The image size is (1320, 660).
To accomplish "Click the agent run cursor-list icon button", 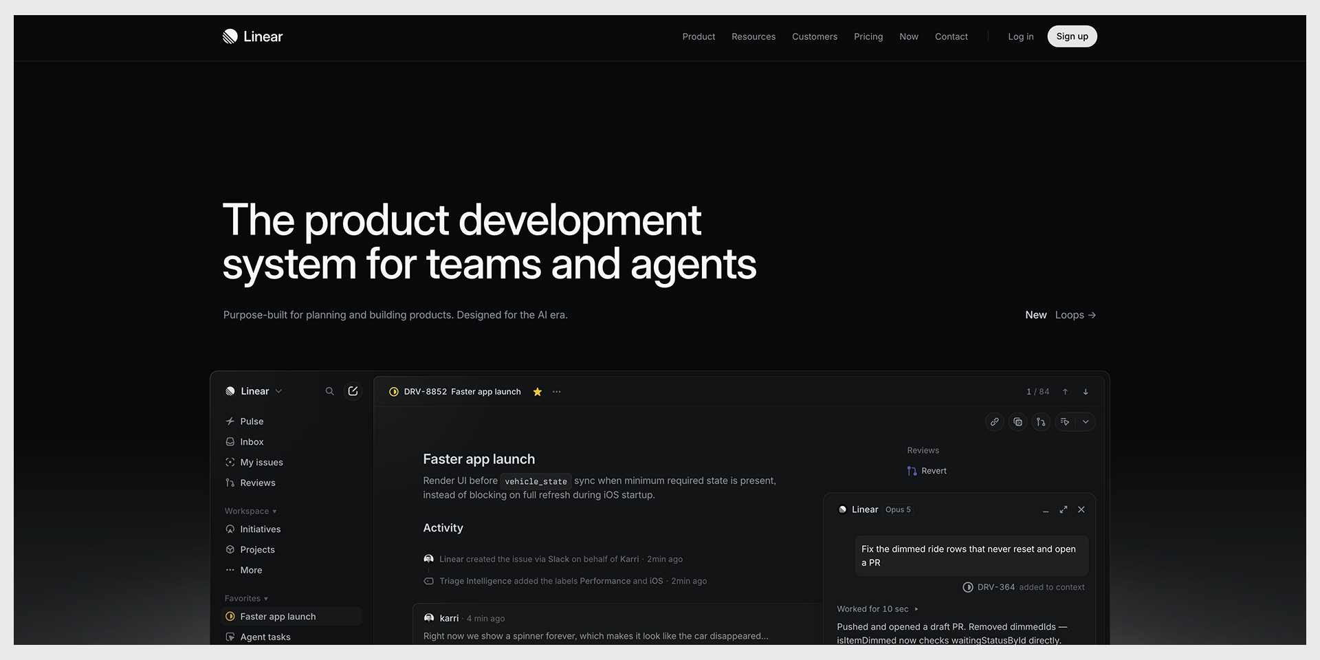I will pos(1065,422).
